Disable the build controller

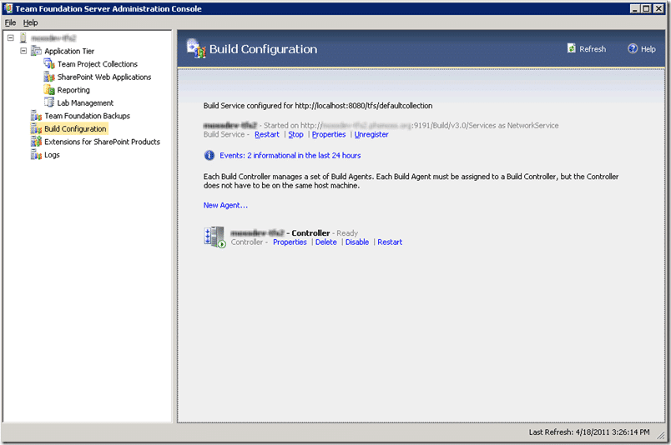point(357,242)
